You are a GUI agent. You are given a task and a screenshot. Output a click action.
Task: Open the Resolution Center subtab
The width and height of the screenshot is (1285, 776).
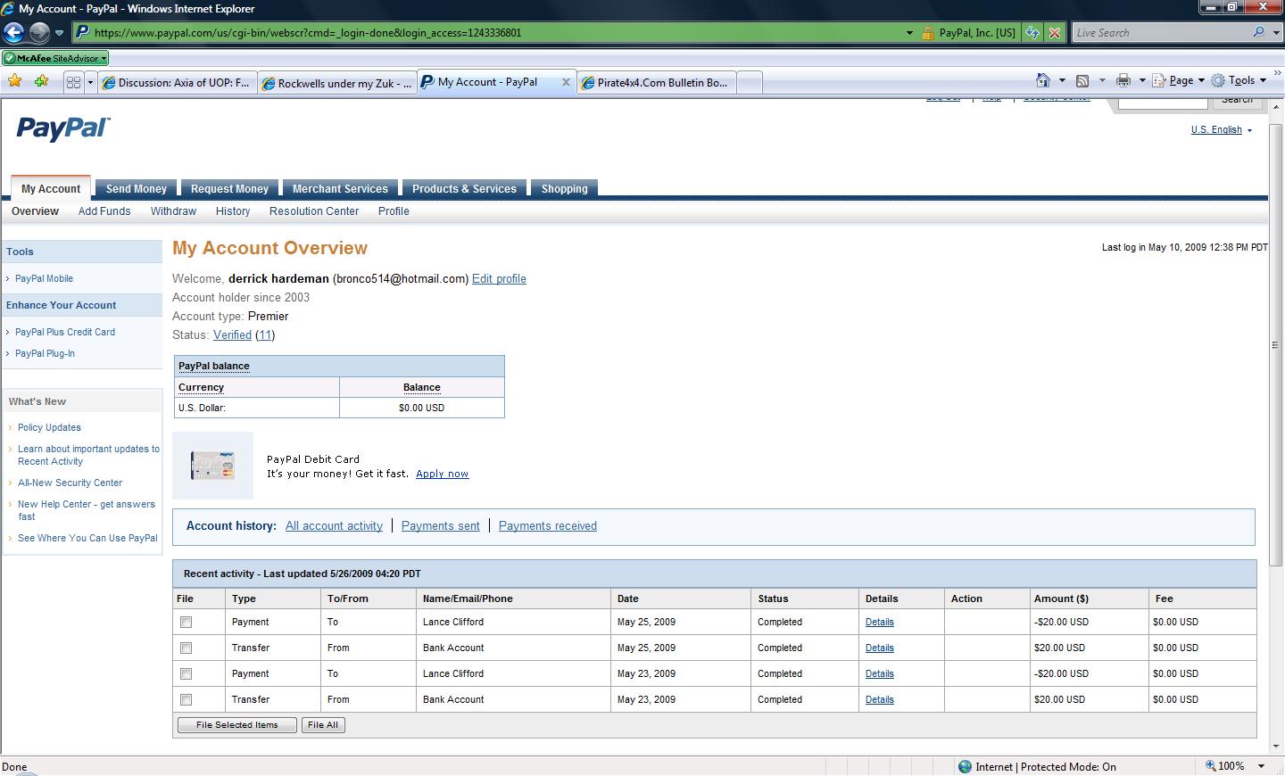[314, 211]
